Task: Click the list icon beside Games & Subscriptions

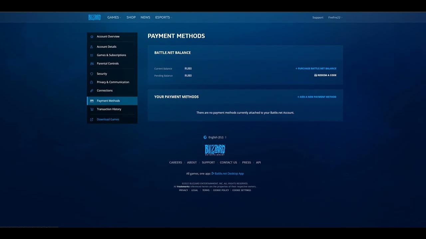Action: pyautogui.click(x=92, y=55)
